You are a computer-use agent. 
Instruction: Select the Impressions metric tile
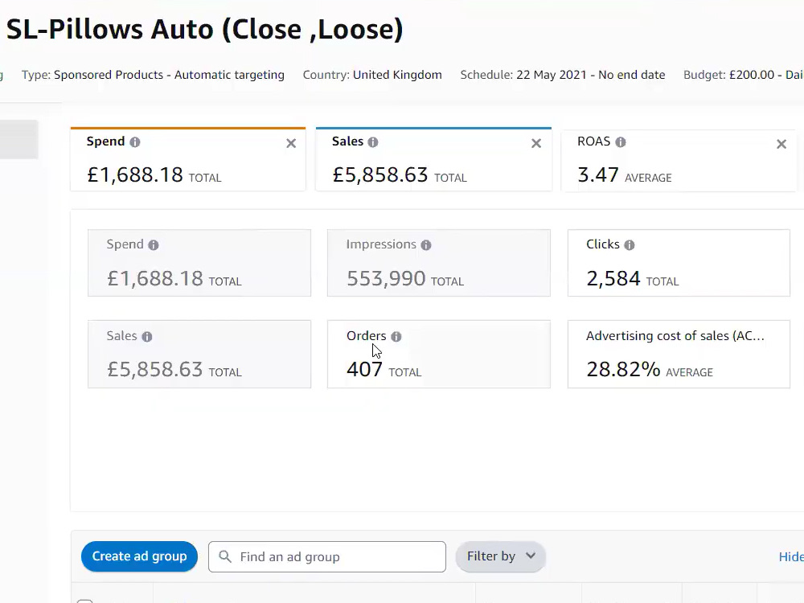coord(439,263)
